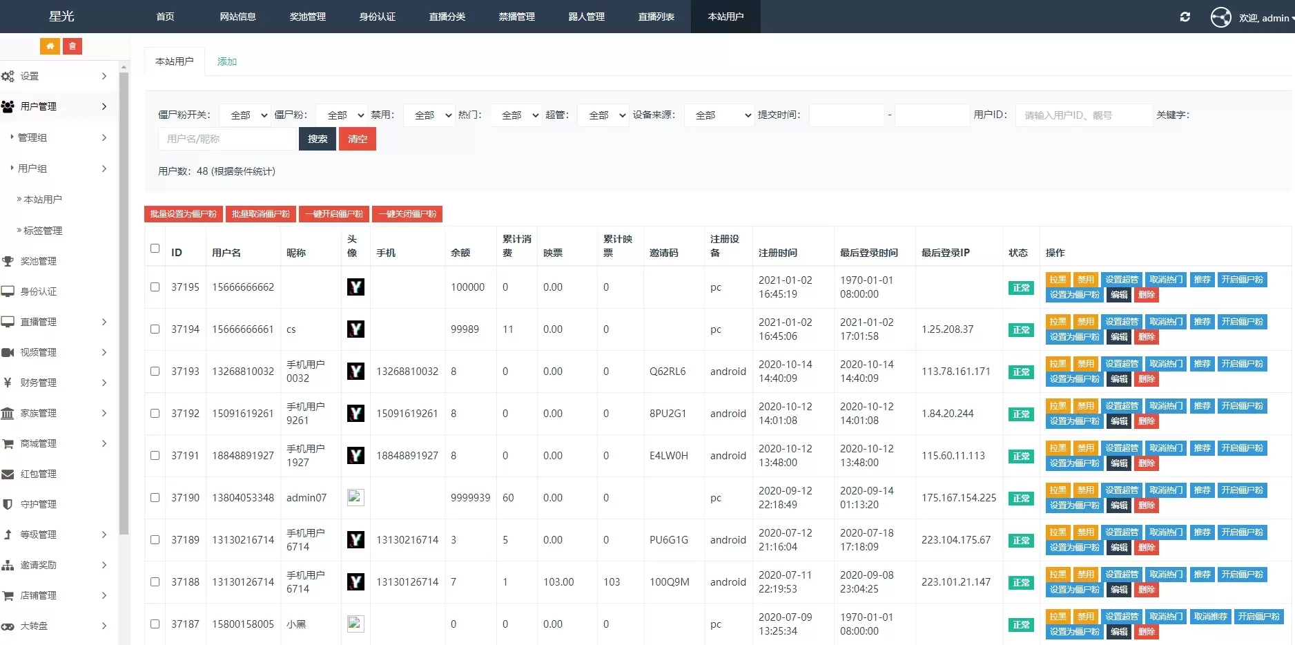Click the 批量设置为僵尸粉 button
Screen dimensions: 1295x645
tap(183, 214)
